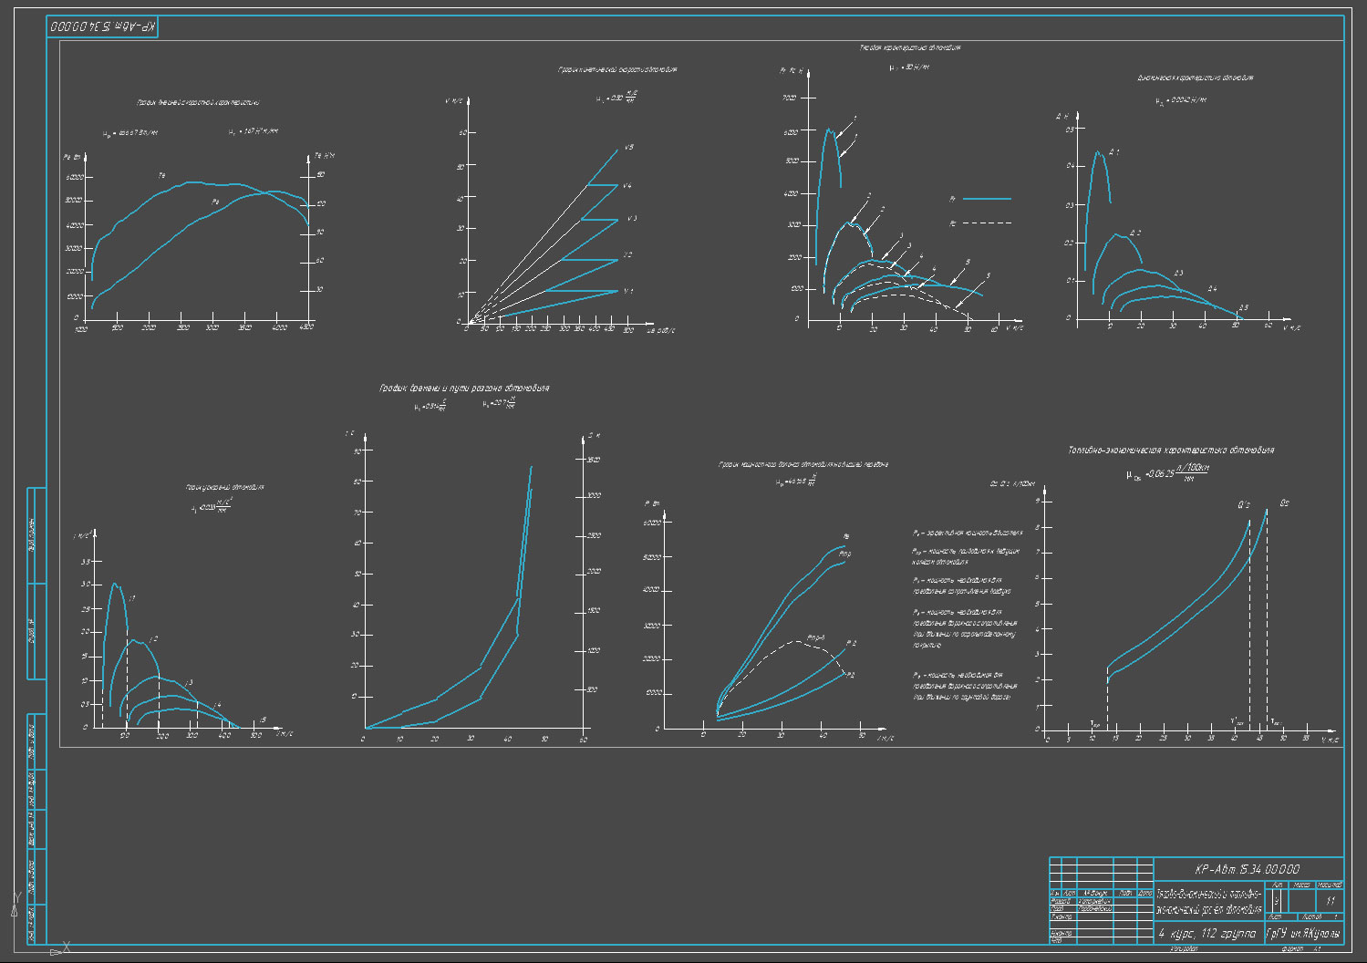Screen dimensions: 1367x963
Task: Click the "Д 2" dynamic curve label
Action: 1134,233
